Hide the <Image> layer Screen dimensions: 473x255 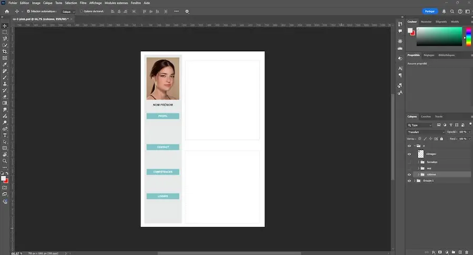409,154
